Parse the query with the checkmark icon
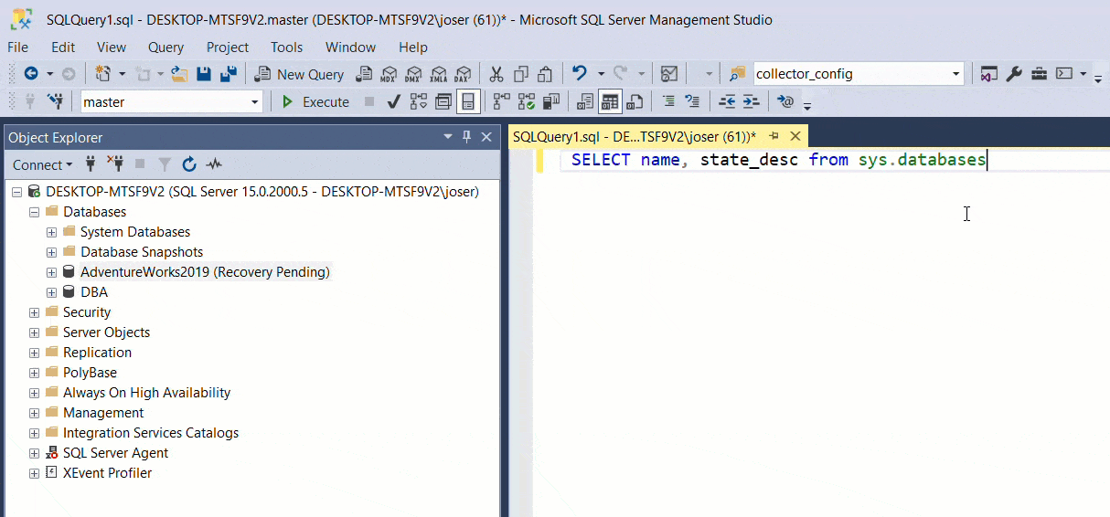The image size is (1110, 517). click(393, 101)
